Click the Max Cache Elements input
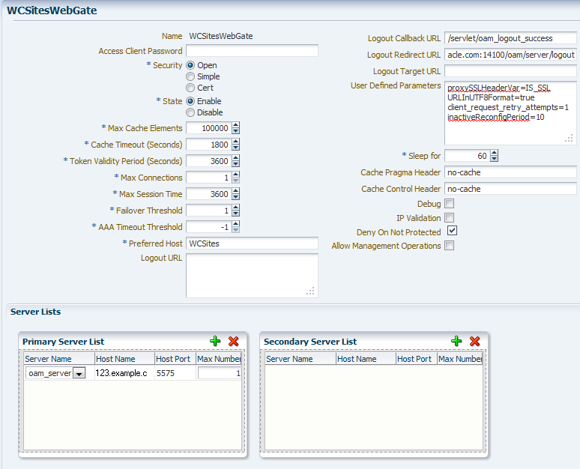This screenshot has height=469, width=580. click(208, 128)
